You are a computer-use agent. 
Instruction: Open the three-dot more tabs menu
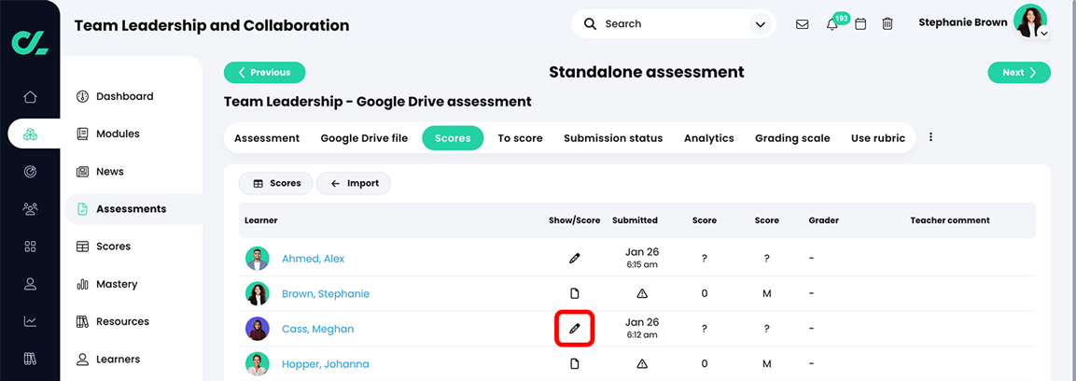click(930, 137)
